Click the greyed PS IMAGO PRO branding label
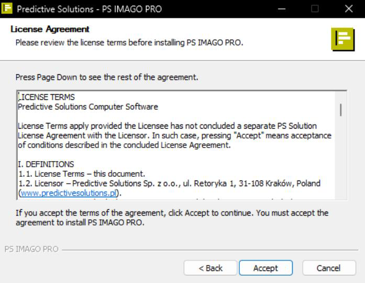This screenshot has height=283, width=365. tap(31, 249)
